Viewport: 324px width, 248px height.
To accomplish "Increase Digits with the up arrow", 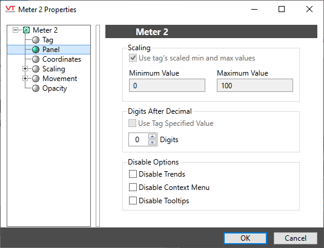I will 153,137.
